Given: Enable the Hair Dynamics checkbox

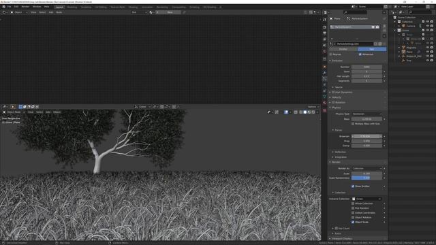Looking at the screenshot, I should coord(333,93).
